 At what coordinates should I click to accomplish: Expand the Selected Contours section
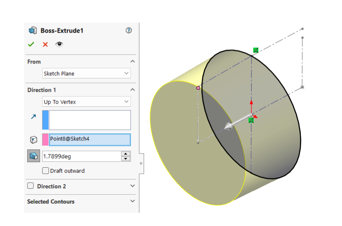(133, 201)
